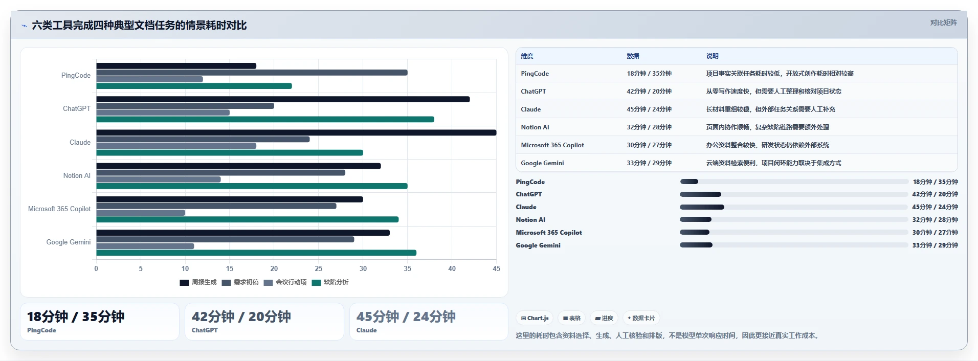Screen dimensions: 978x361
Task: Click the 45 tick on the chart's x-axis
Action: click(x=496, y=268)
